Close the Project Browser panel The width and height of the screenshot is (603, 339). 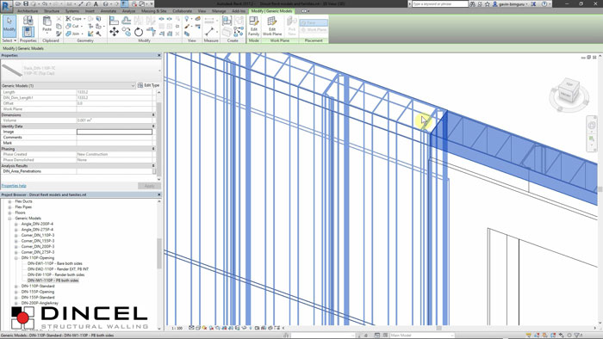coord(159,194)
